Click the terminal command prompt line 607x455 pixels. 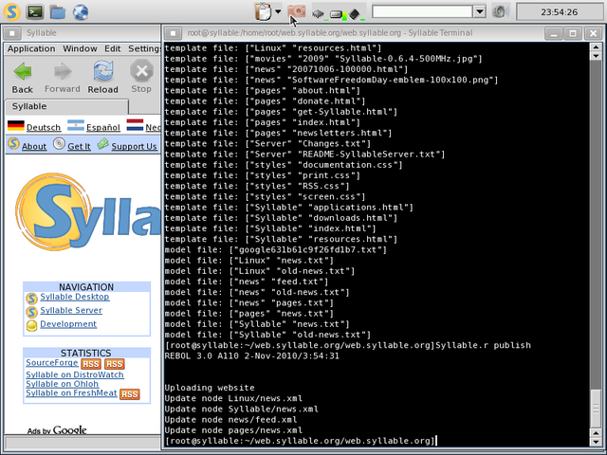[301, 441]
